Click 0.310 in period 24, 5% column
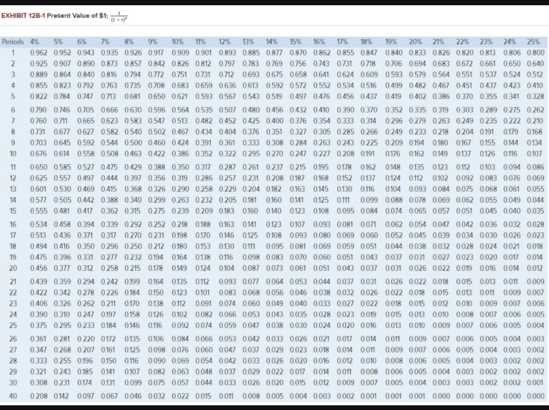Screen dimensions: 549x410 click(62, 315)
